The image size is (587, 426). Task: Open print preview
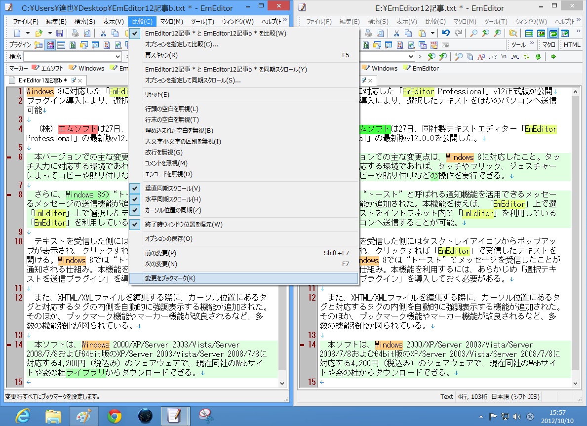(x=87, y=33)
